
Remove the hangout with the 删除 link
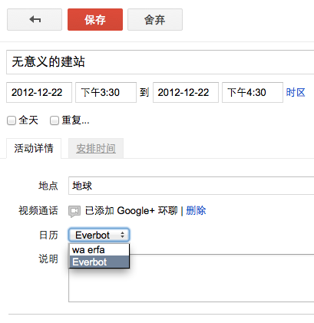pos(196,211)
